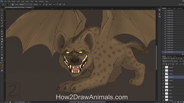Select the Type tool

point(2,50)
